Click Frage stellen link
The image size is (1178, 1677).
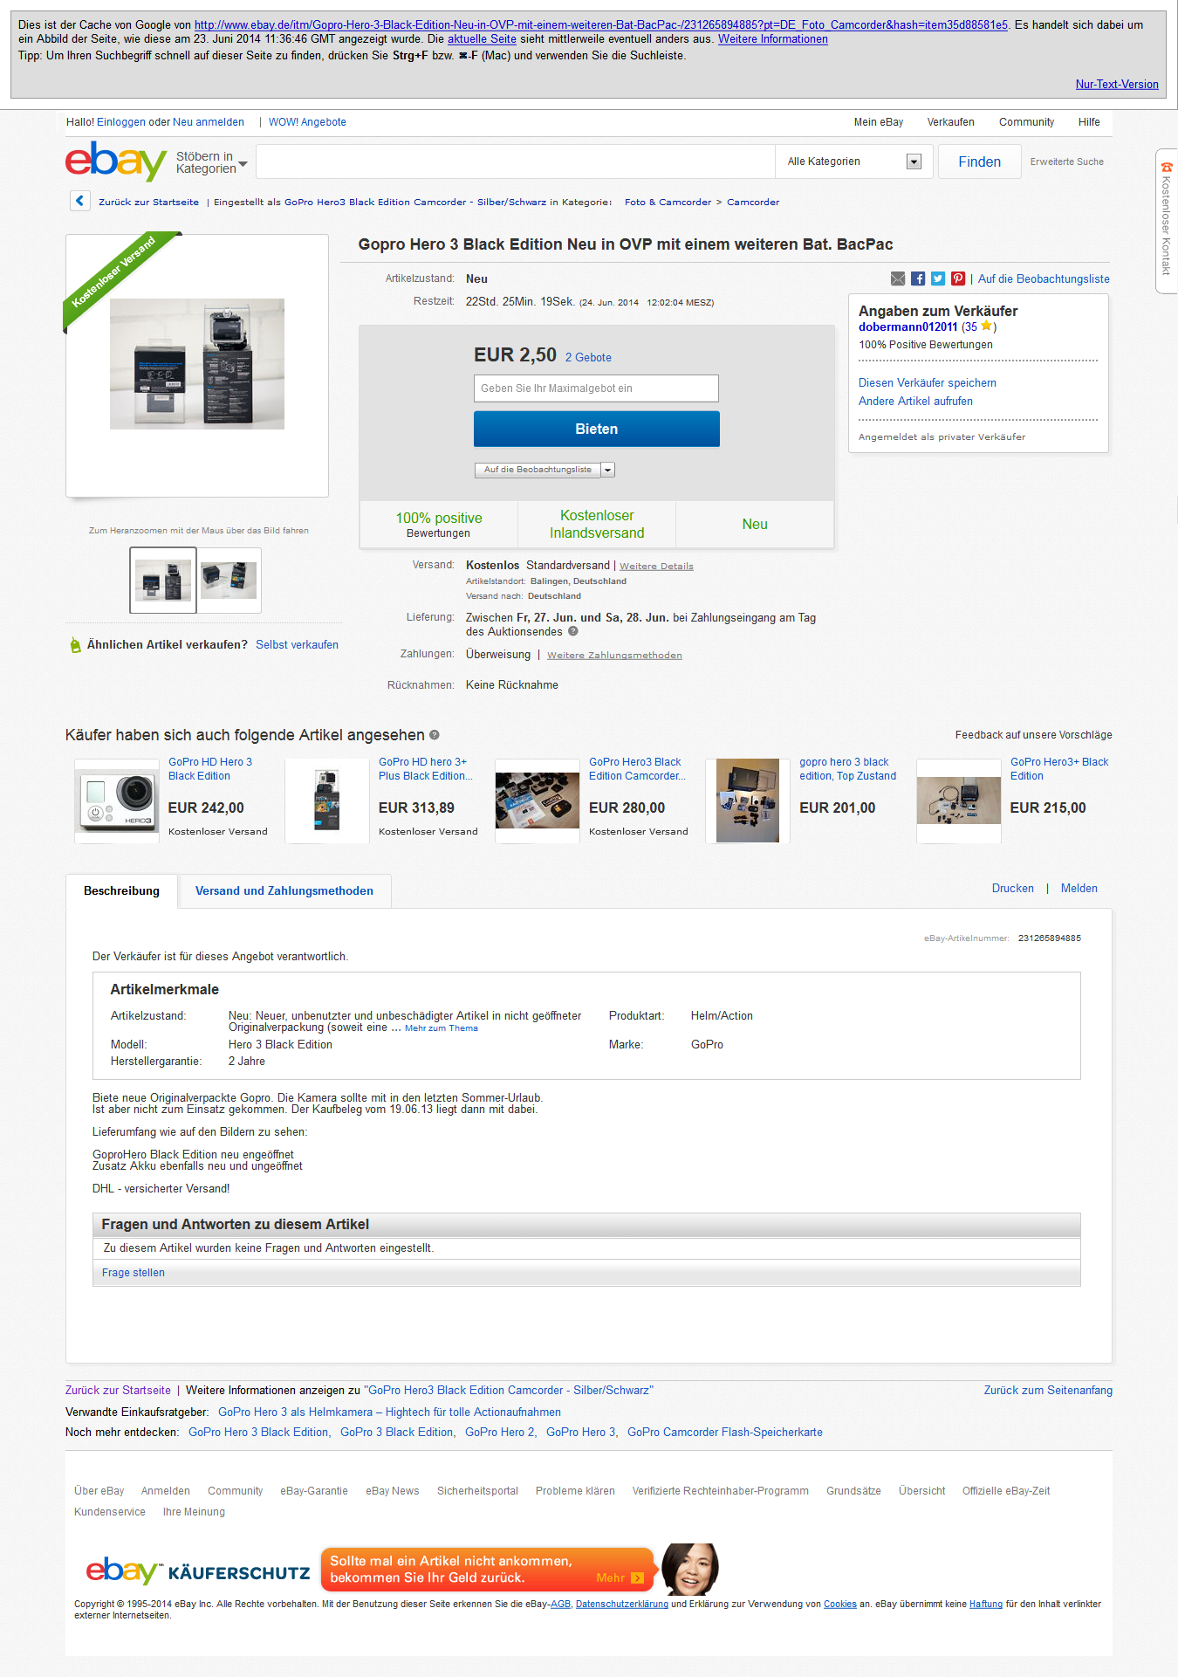click(x=134, y=1273)
